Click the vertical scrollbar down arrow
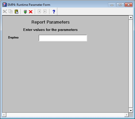Screen dimensions: 135x119 131,111
